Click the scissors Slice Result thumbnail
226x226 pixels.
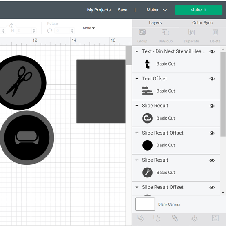coord(147,173)
